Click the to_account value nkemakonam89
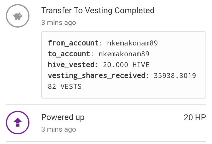 pyautogui.click(x=124, y=54)
